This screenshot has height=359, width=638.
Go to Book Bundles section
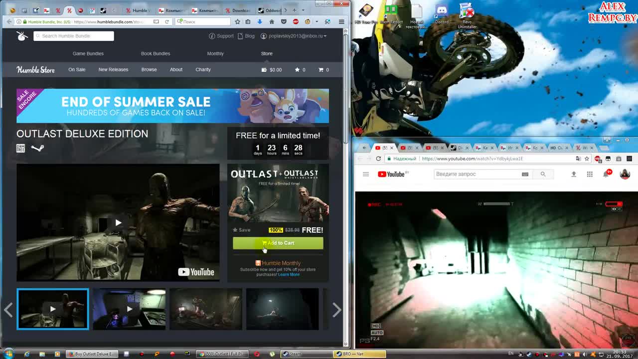pos(156,53)
